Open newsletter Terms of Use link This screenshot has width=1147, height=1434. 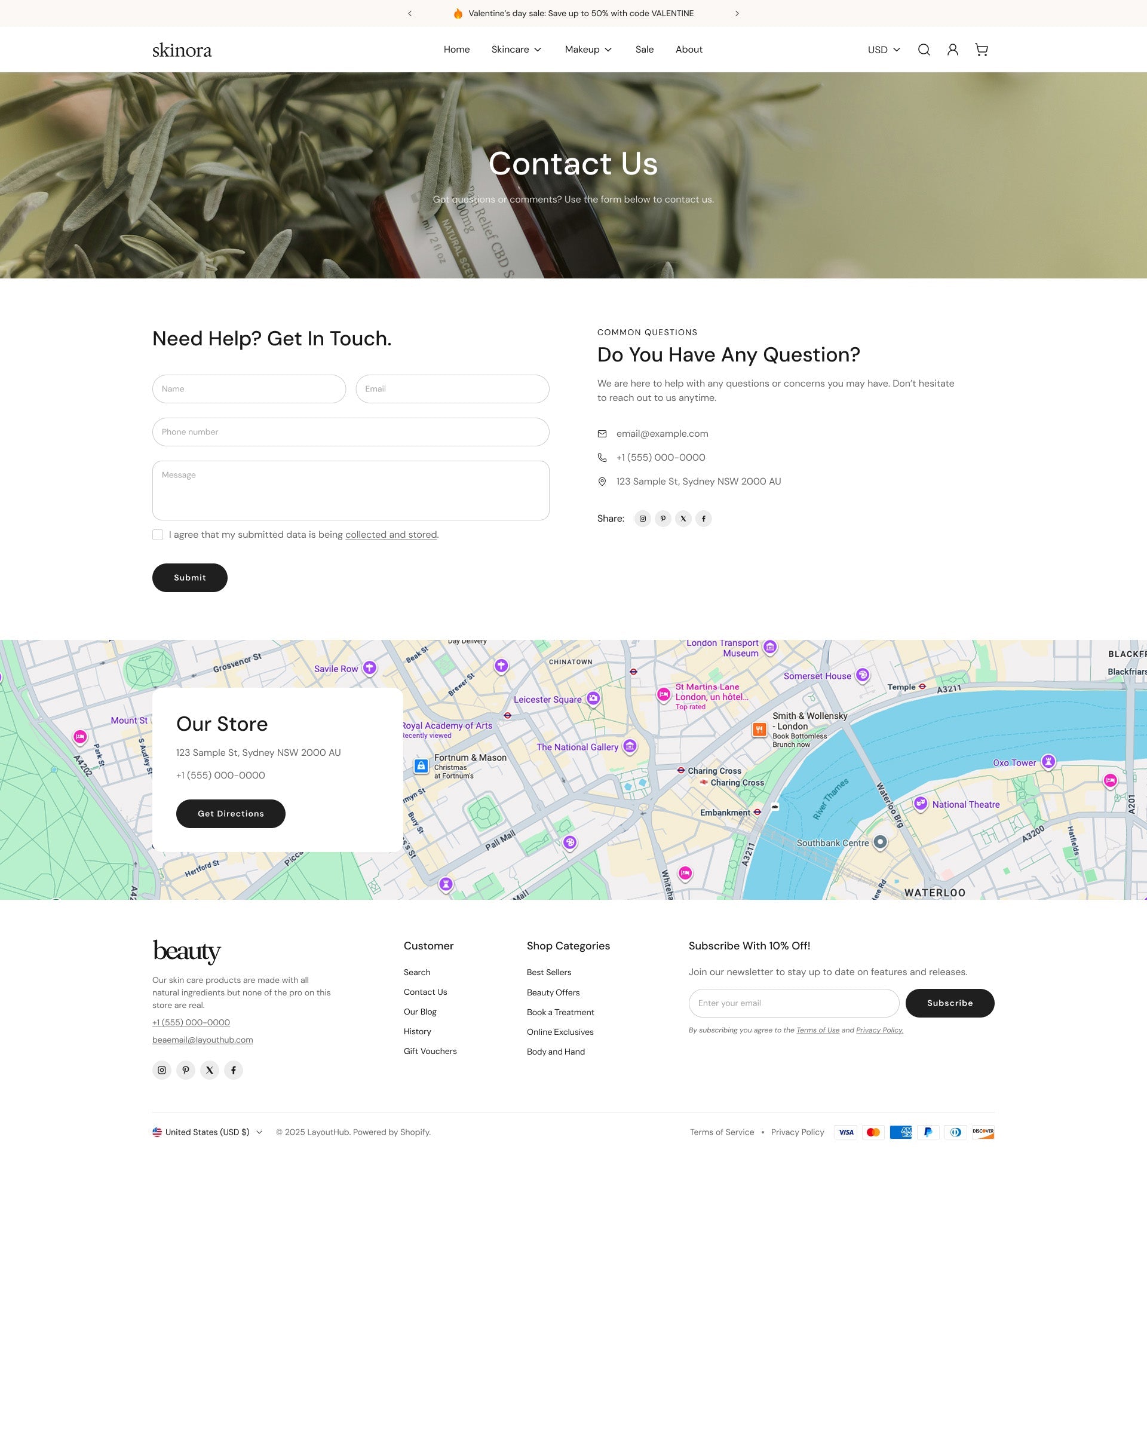click(818, 1030)
